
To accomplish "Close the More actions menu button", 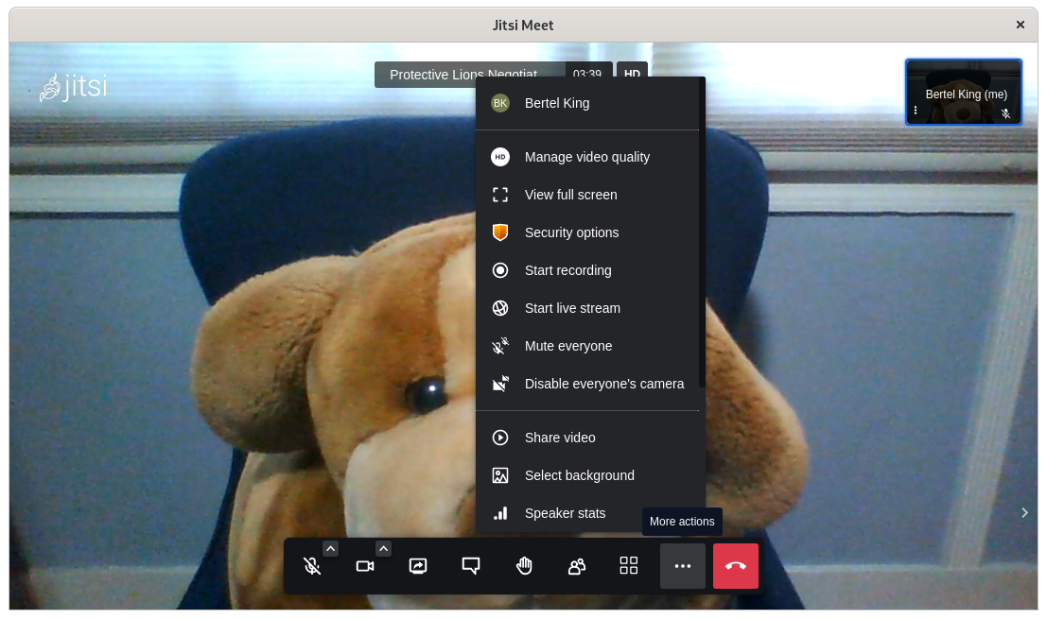I will pos(682,566).
